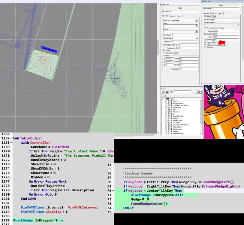Select Physics tab in right Properties panel
Screen dimensions: 244x225
[213, 13]
